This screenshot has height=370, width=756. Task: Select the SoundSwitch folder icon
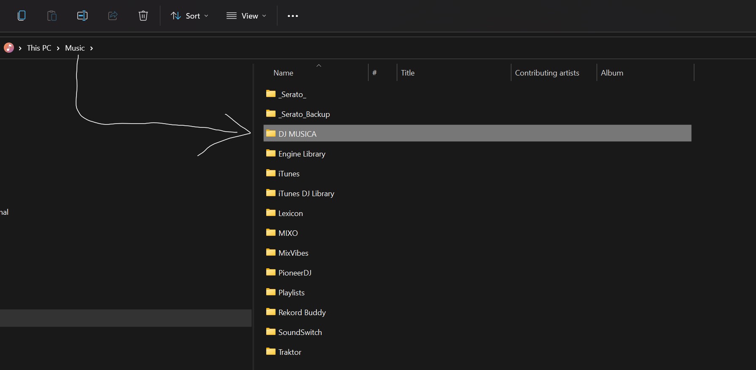coord(271,332)
